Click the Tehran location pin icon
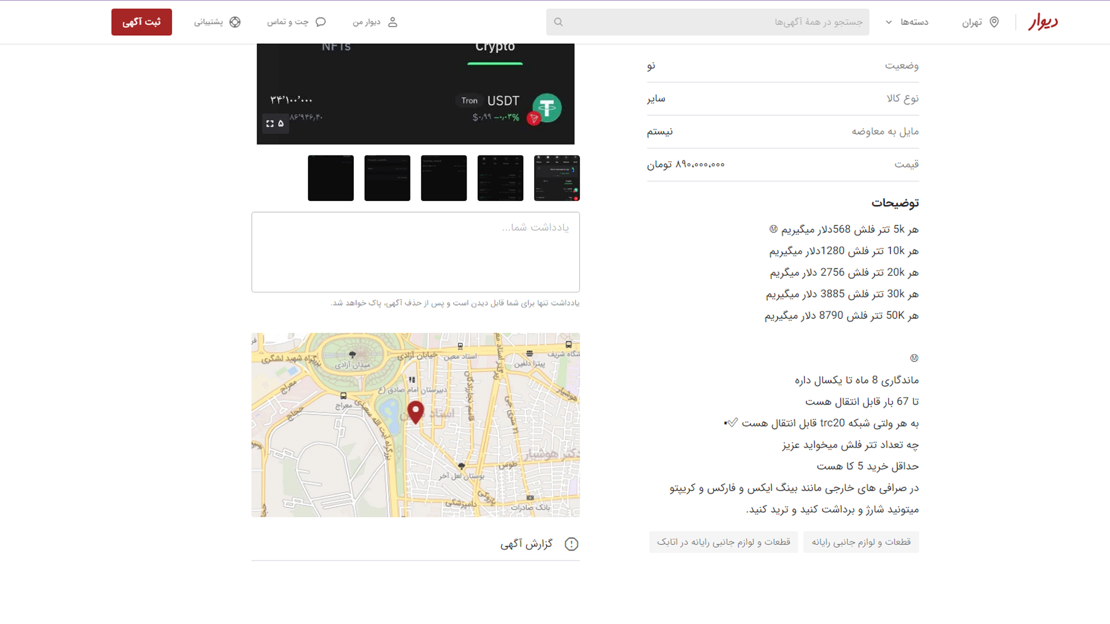Viewport: 1110px width, 624px height. point(994,22)
